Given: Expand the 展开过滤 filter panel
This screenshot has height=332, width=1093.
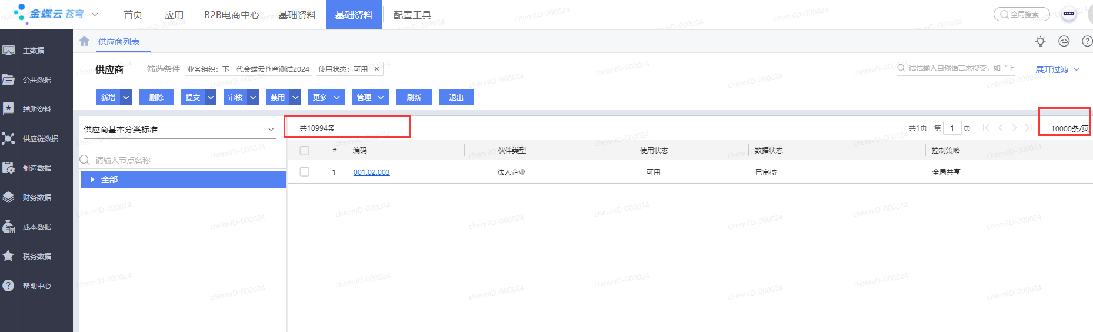Looking at the screenshot, I should (x=1057, y=69).
